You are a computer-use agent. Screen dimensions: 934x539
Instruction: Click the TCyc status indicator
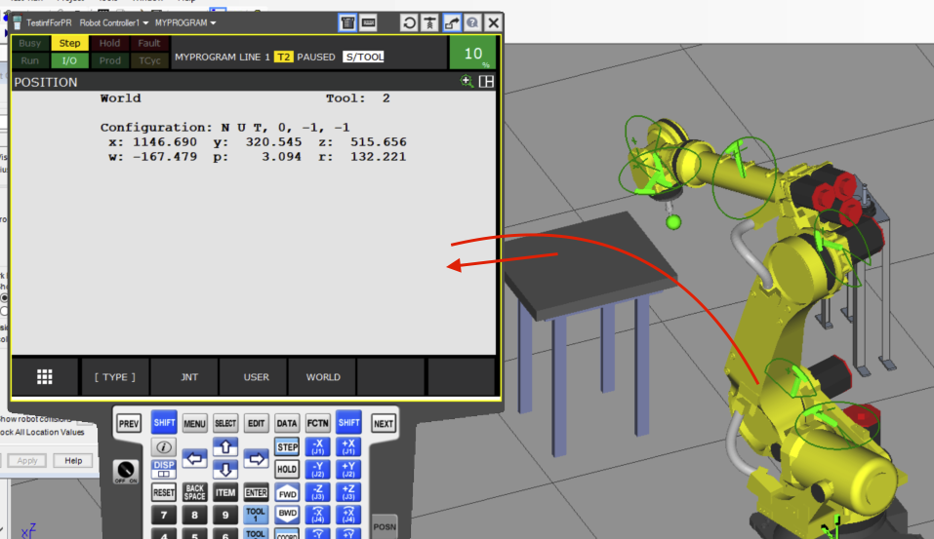pos(149,60)
